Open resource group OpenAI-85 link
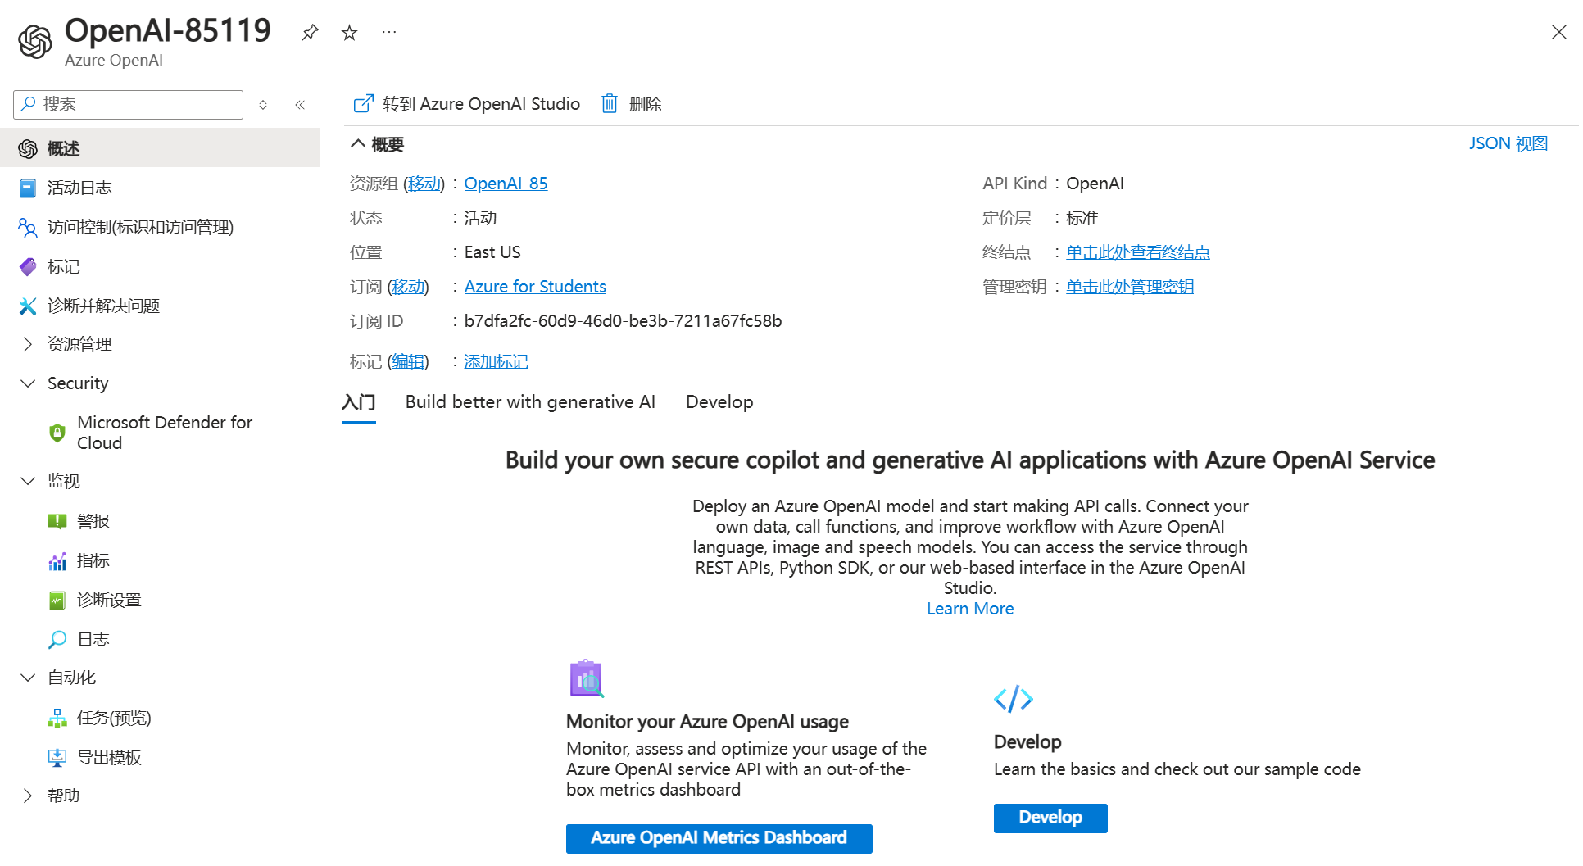Viewport: 1583px width, 866px height. point(506,184)
